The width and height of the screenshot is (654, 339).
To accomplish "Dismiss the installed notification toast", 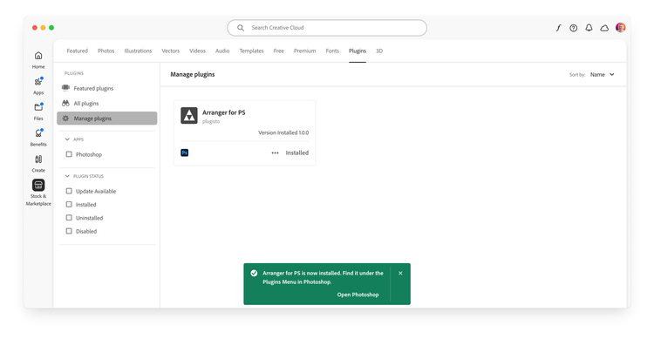I will tap(400, 273).
